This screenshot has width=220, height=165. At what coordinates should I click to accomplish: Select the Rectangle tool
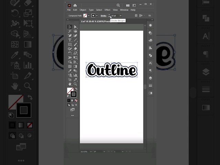pyautogui.click(x=70, y=44)
